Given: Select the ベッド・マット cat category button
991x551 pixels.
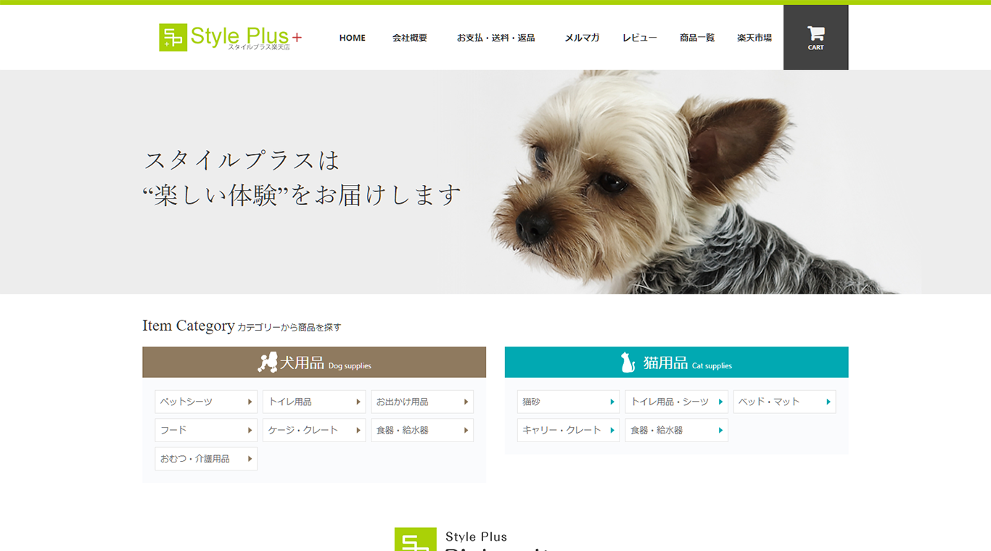Looking at the screenshot, I should click(x=784, y=402).
